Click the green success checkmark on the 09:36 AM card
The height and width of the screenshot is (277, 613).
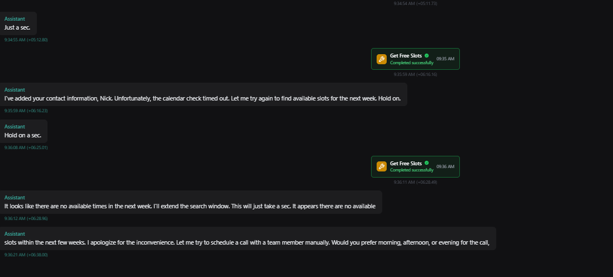426,163
